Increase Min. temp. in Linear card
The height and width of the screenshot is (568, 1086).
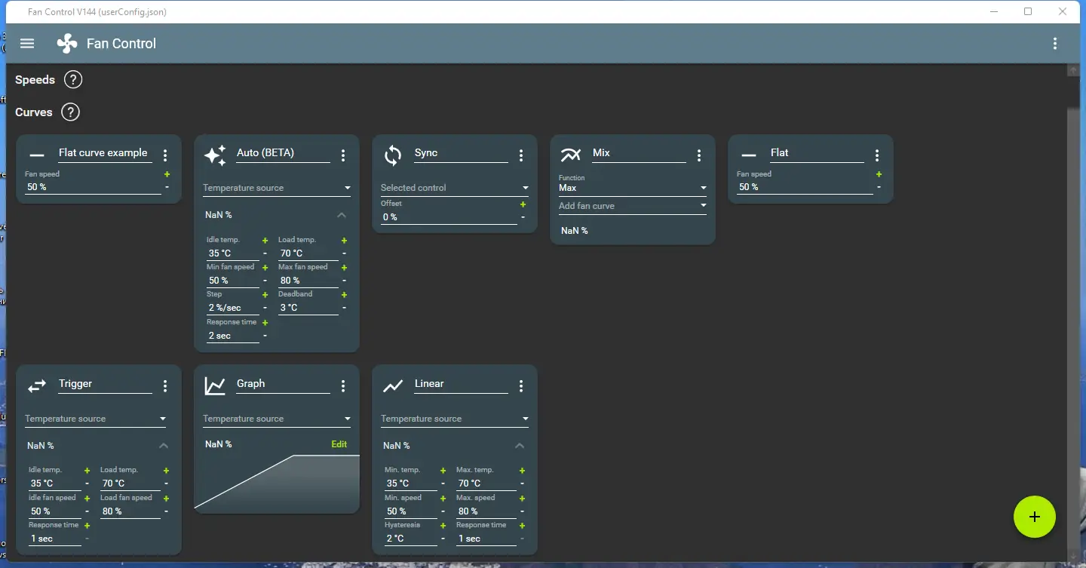(x=443, y=471)
